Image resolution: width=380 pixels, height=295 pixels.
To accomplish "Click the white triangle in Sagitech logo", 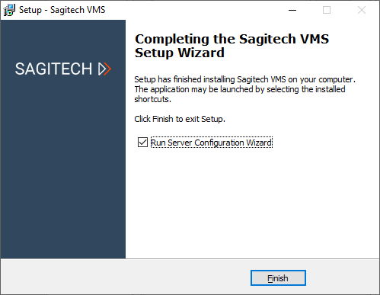I will coord(102,69).
